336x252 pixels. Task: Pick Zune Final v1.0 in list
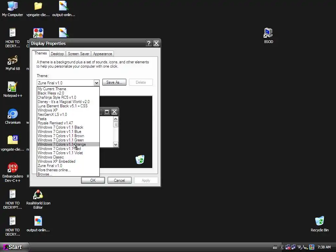point(68,166)
